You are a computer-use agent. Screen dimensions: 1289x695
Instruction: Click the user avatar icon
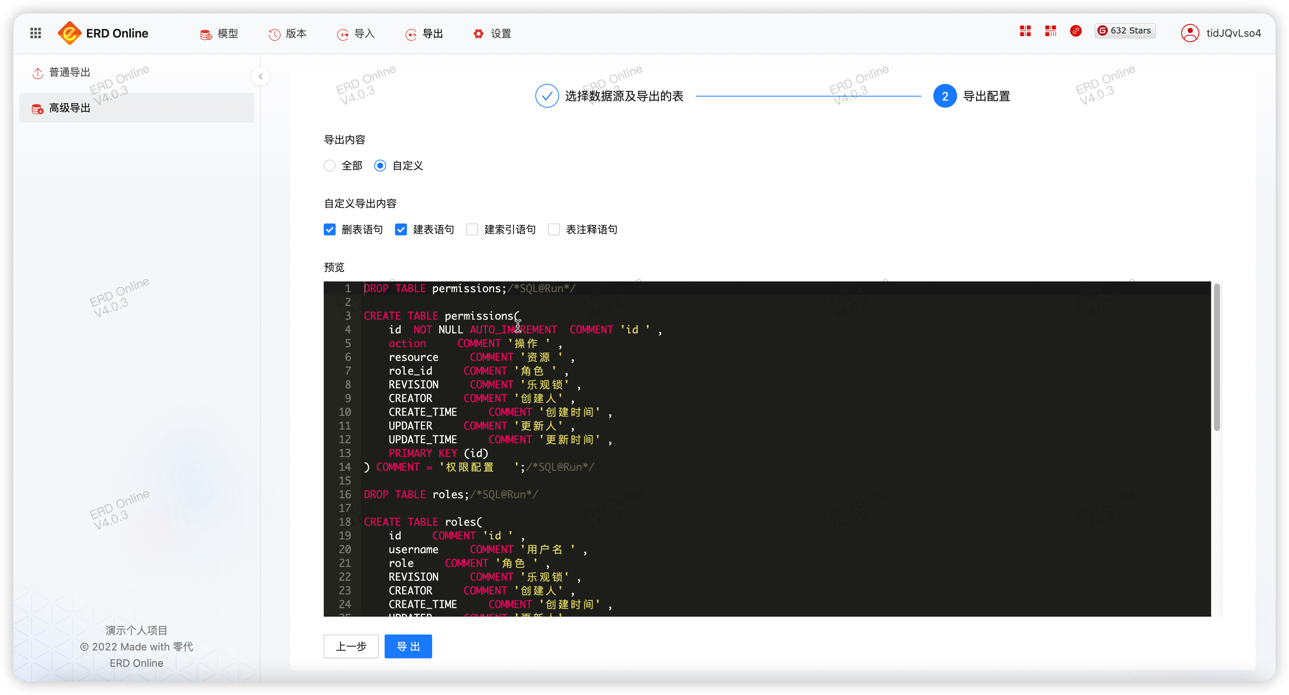coord(1190,33)
